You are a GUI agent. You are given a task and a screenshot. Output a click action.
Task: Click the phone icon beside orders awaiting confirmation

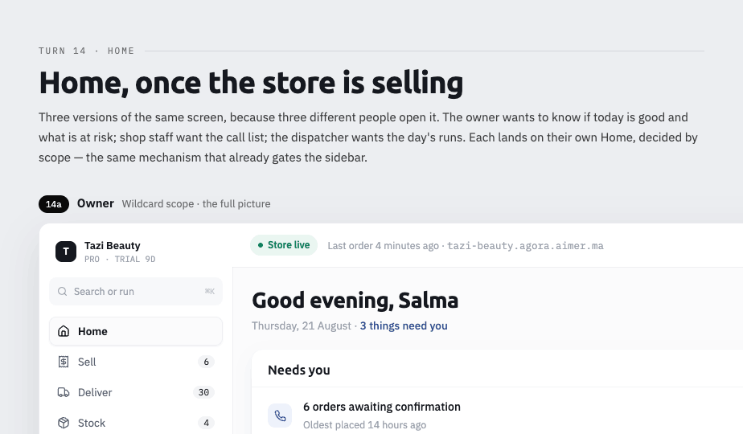(x=280, y=416)
